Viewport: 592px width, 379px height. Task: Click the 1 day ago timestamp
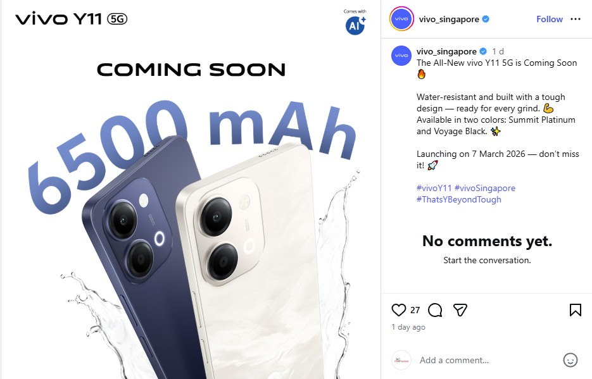tap(408, 327)
